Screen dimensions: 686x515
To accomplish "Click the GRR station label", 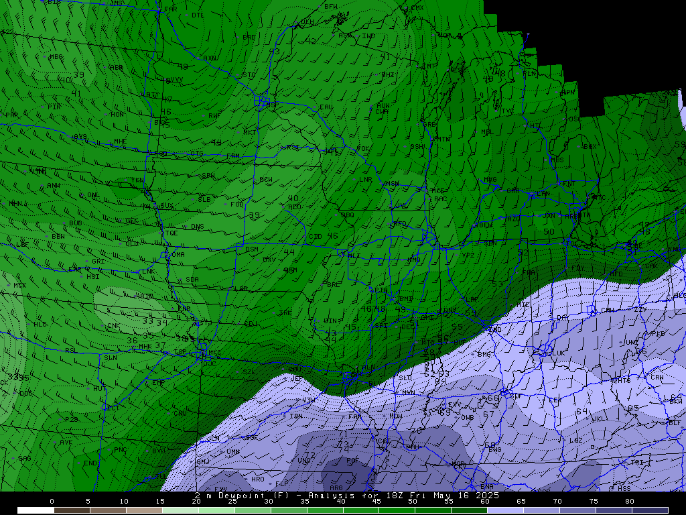I will point(512,191).
